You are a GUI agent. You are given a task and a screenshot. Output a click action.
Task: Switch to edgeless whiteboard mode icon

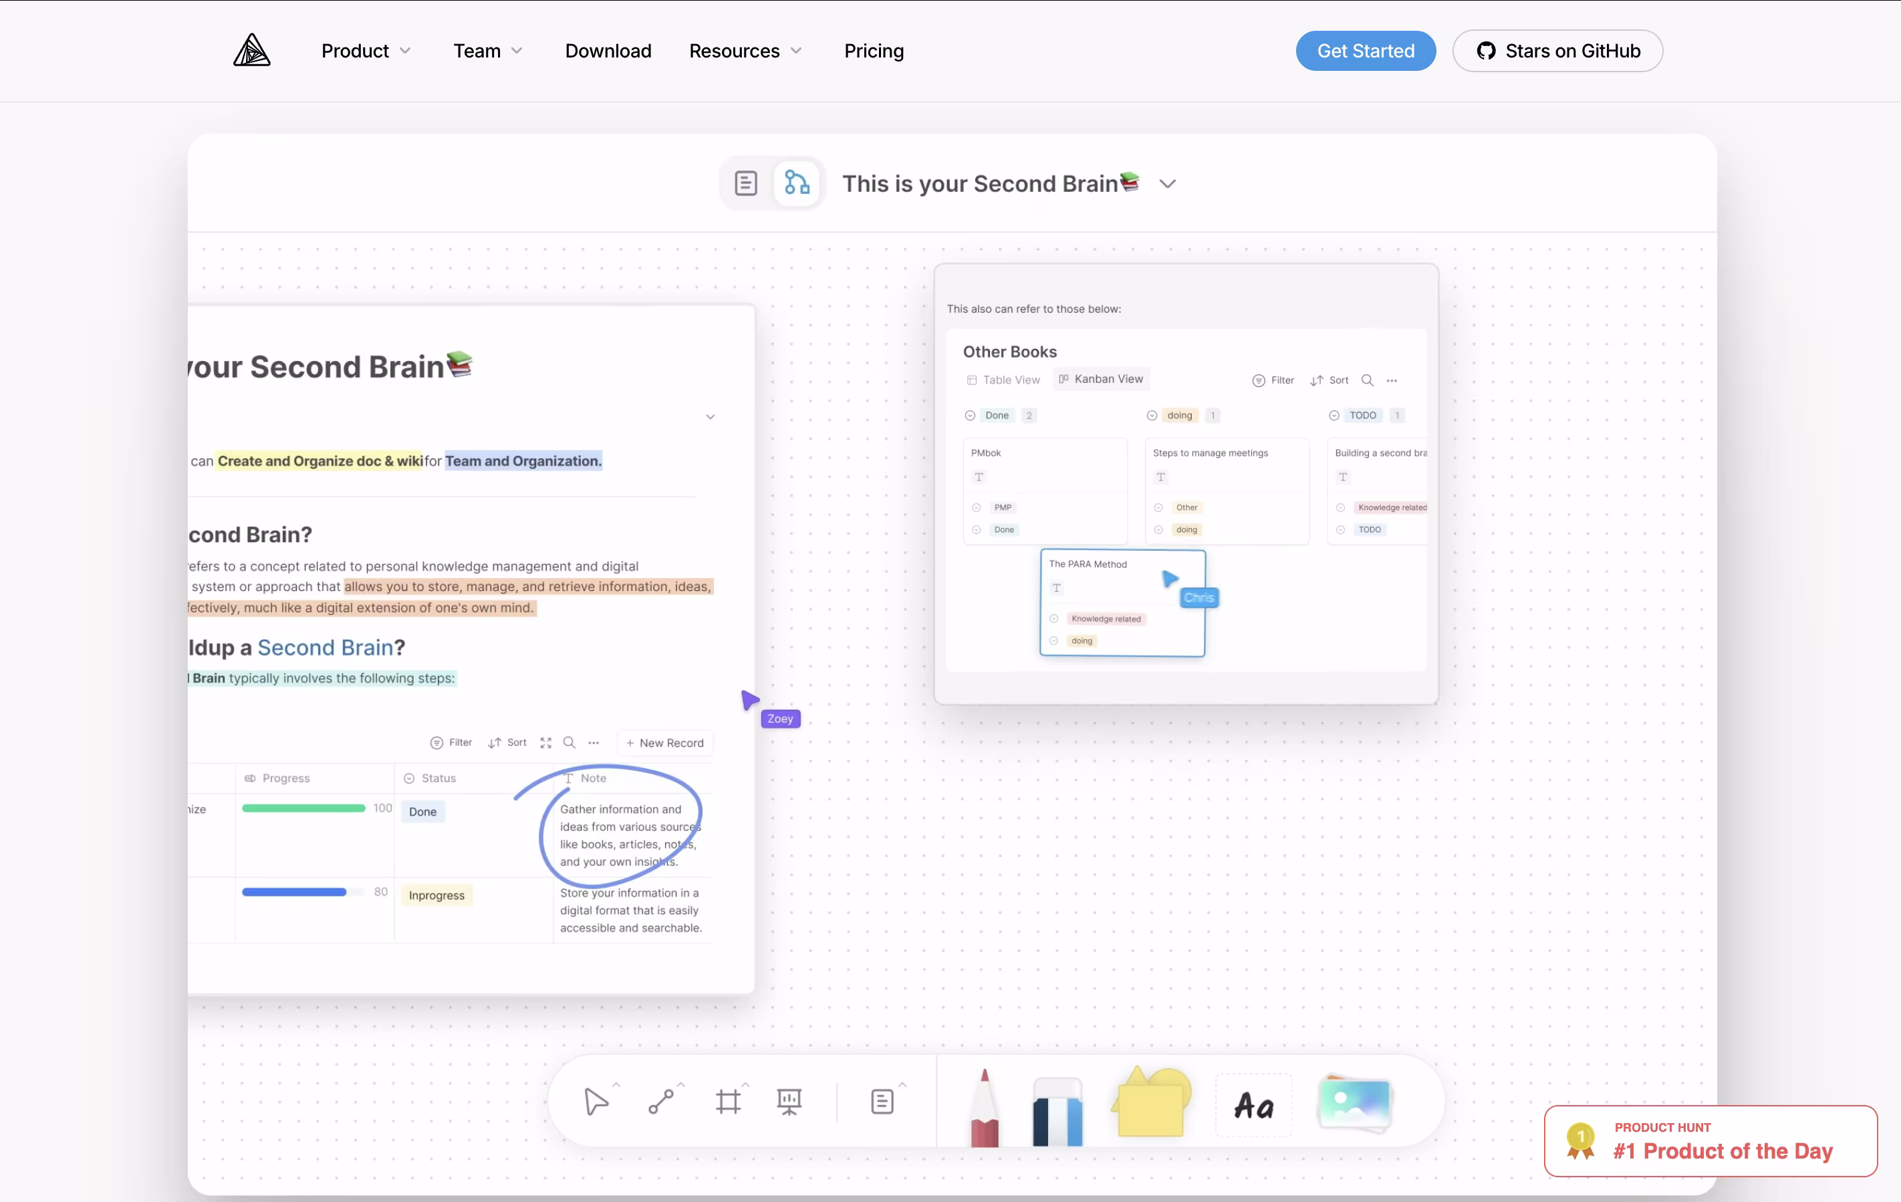(797, 183)
